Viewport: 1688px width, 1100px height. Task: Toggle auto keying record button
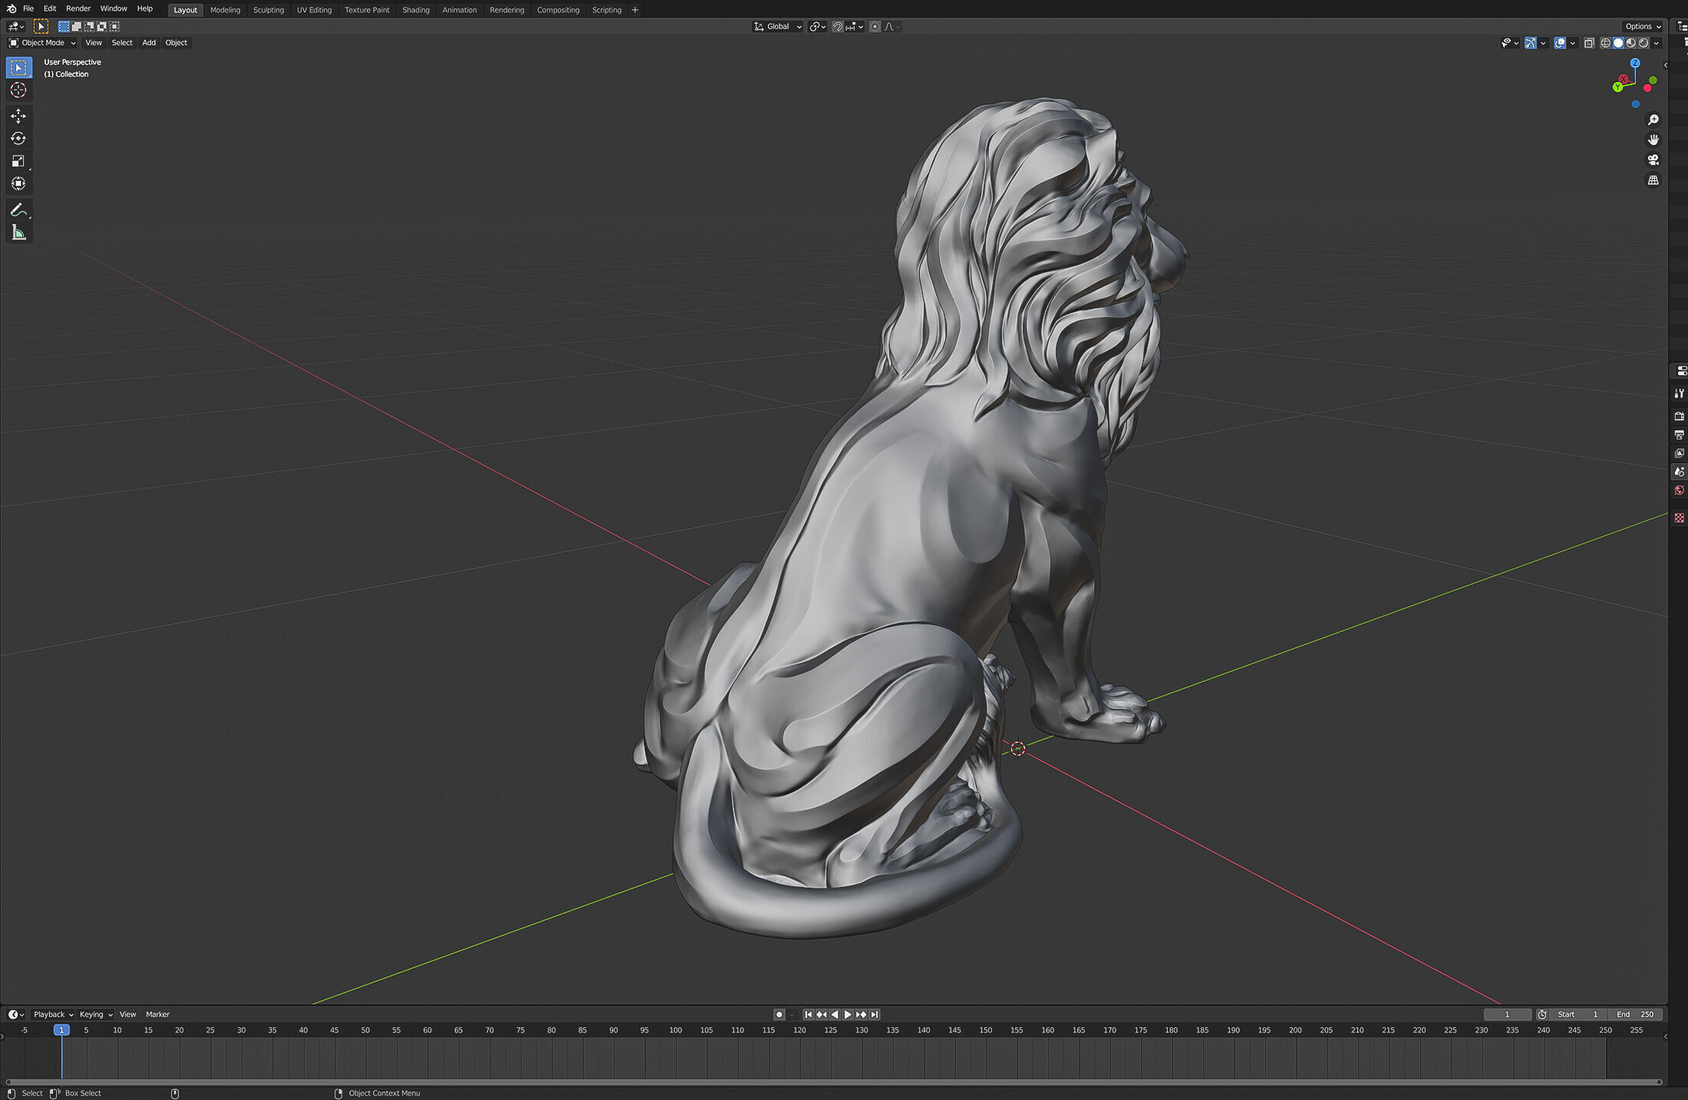pos(780,1014)
